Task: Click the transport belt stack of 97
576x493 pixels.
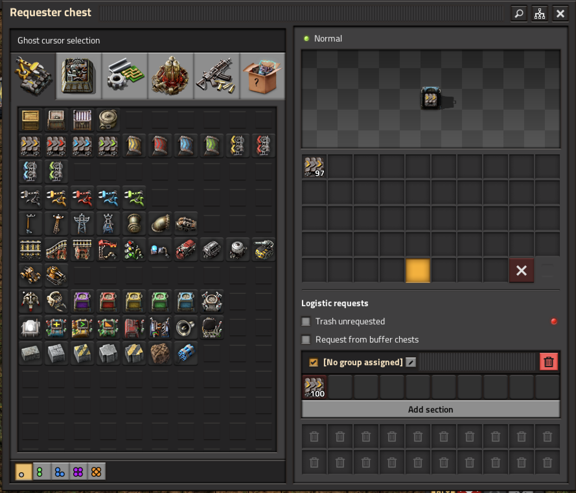Action: pos(314,166)
